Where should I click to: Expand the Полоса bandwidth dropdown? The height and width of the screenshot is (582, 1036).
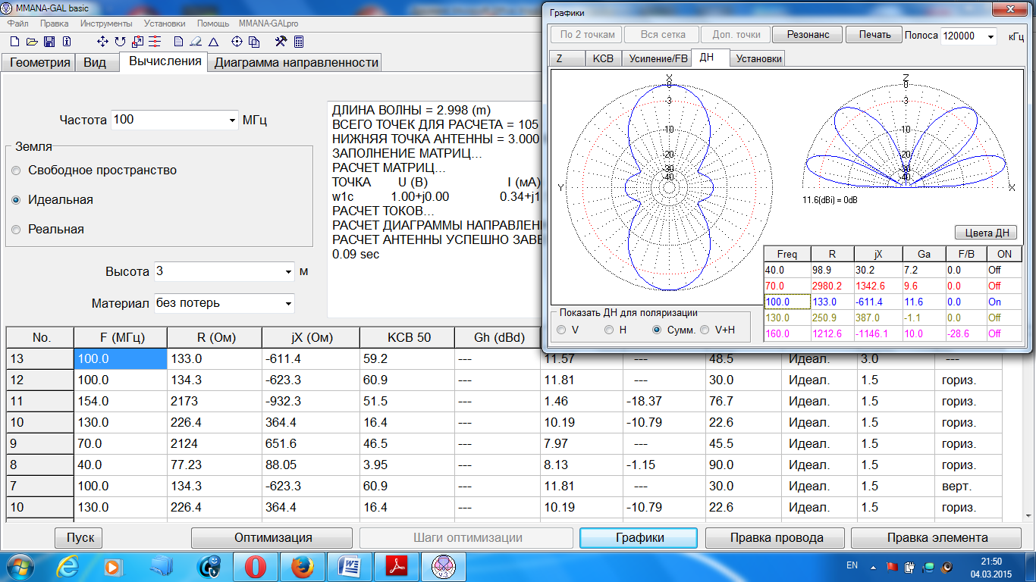tap(990, 36)
